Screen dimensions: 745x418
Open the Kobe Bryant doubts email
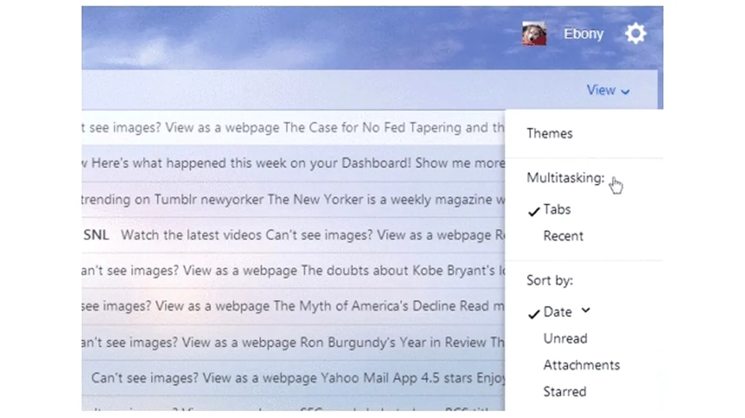(x=293, y=271)
